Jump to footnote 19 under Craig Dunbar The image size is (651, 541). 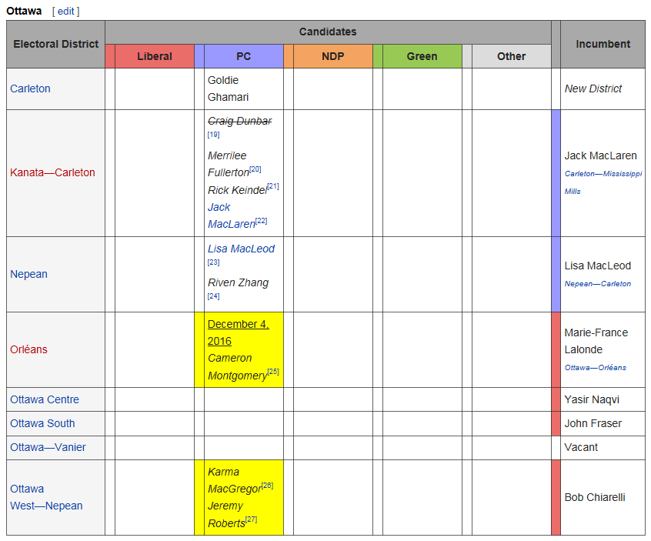pyautogui.click(x=213, y=135)
